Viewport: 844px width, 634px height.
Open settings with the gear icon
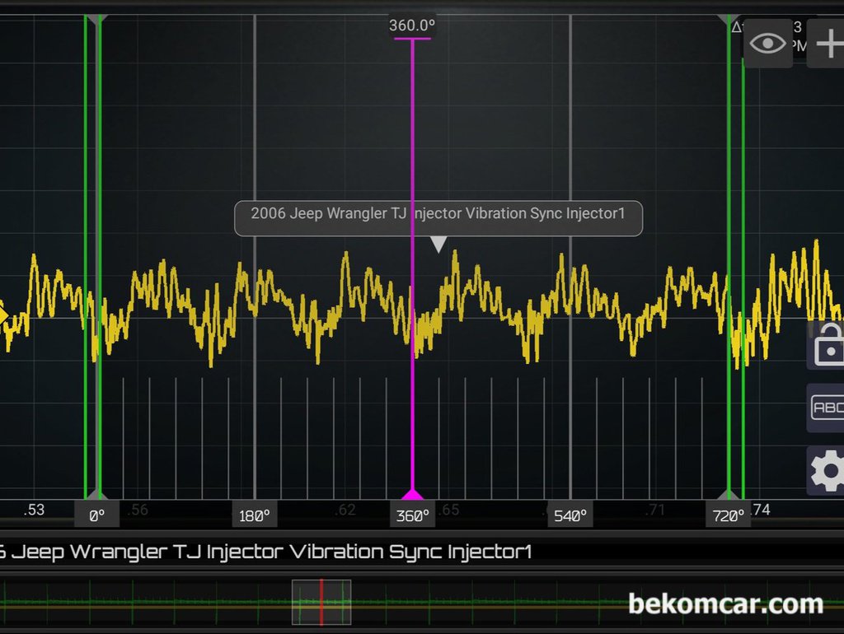pyautogui.click(x=827, y=471)
